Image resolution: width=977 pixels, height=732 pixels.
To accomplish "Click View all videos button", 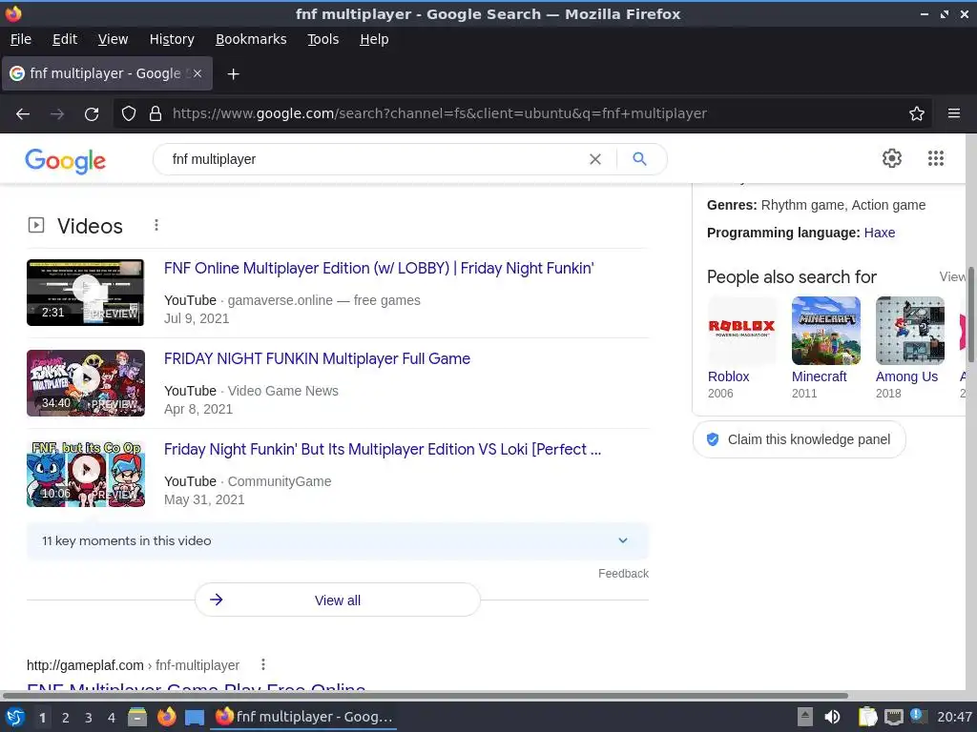I will [338, 600].
